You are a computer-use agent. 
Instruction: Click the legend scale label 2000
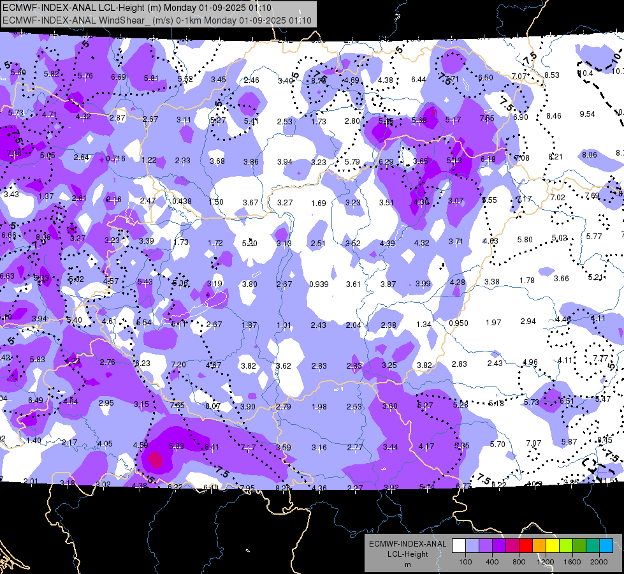click(599, 562)
